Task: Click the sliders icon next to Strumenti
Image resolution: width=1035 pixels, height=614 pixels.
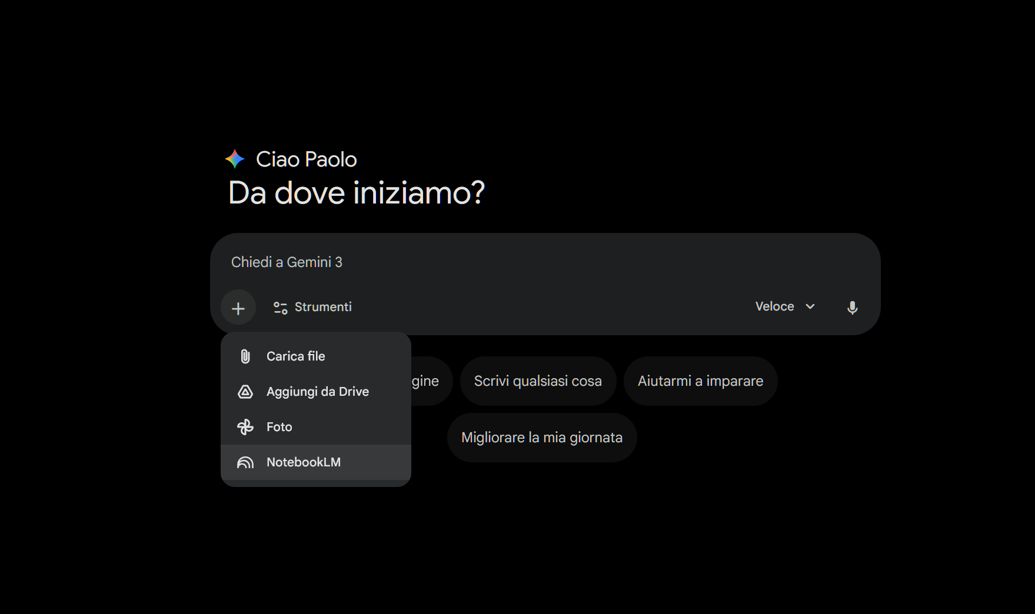Action: [x=280, y=308]
